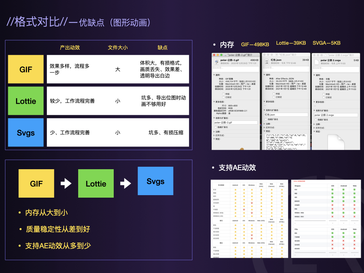The height and width of the screenshot is (273, 364).
Task: Expand 打开方式 section in the gif info window
Action: click(214, 135)
